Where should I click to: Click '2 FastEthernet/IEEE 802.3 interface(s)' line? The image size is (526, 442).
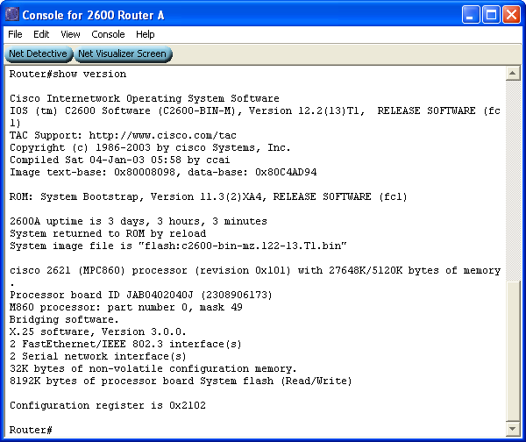(125, 344)
